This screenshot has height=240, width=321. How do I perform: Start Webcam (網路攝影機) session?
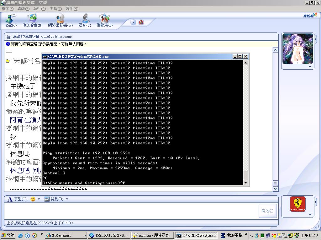[60, 21]
